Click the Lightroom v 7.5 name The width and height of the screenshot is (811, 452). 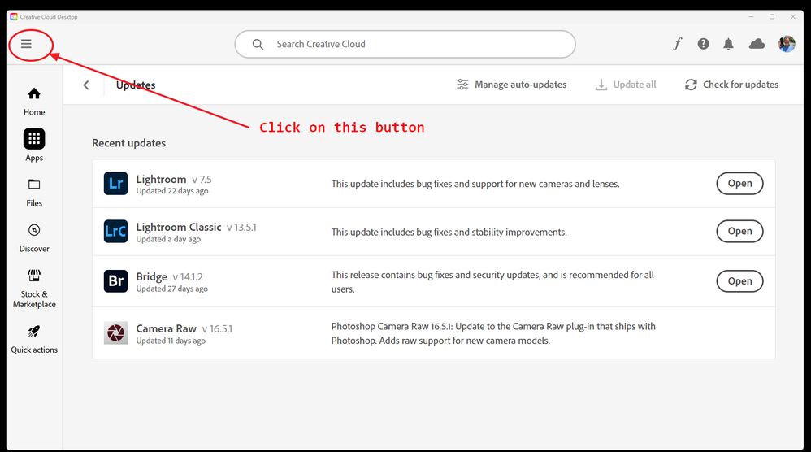pos(174,180)
